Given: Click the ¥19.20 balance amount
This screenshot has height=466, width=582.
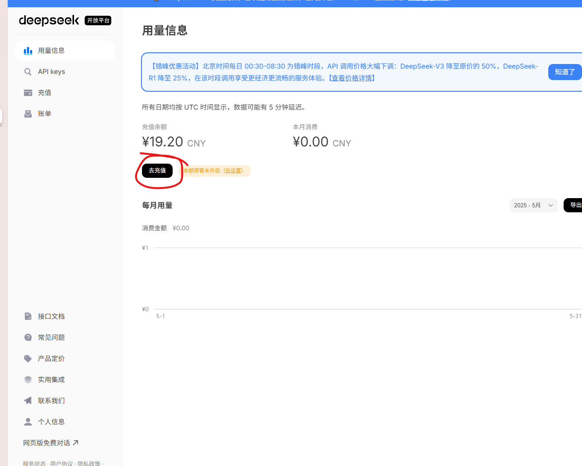Looking at the screenshot, I should (162, 142).
